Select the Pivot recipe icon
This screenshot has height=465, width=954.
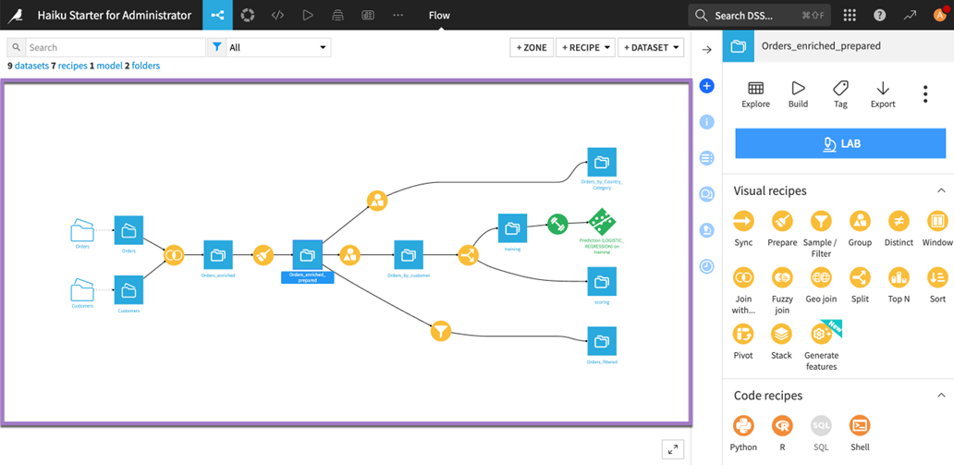tap(743, 334)
